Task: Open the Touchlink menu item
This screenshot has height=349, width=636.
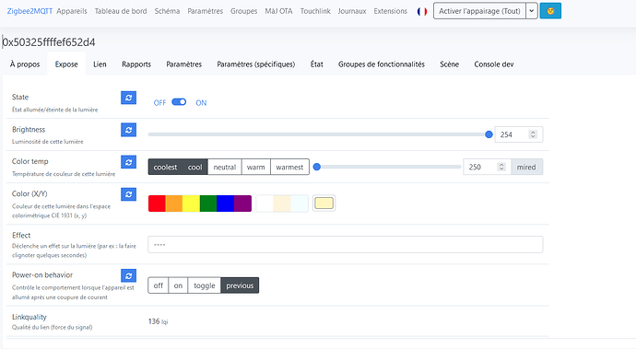Action: pos(315,11)
